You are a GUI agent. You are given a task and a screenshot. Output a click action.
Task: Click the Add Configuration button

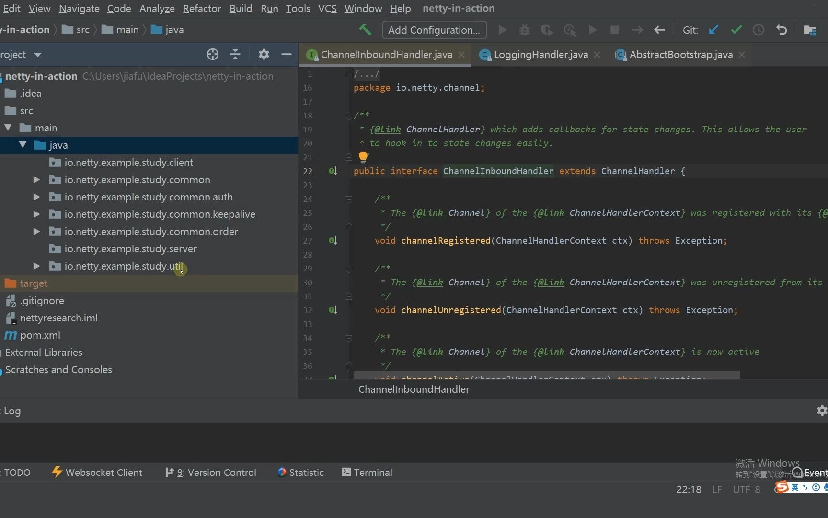click(434, 30)
